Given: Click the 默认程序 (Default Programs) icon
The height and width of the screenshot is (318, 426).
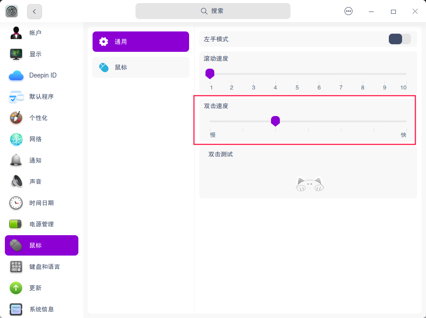Looking at the screenshot, I should 16,97.
